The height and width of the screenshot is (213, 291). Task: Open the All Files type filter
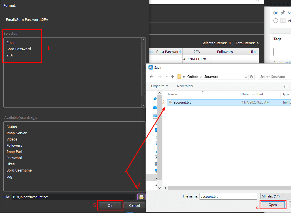click(x=275, y=196)
